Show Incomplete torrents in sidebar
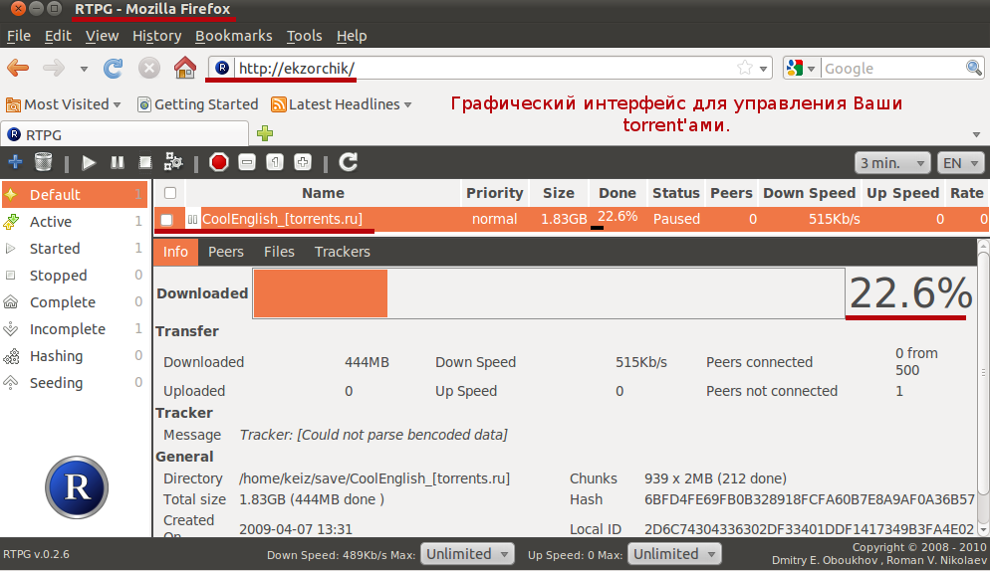This screenshot has height=571, width=990. [74, 328]
